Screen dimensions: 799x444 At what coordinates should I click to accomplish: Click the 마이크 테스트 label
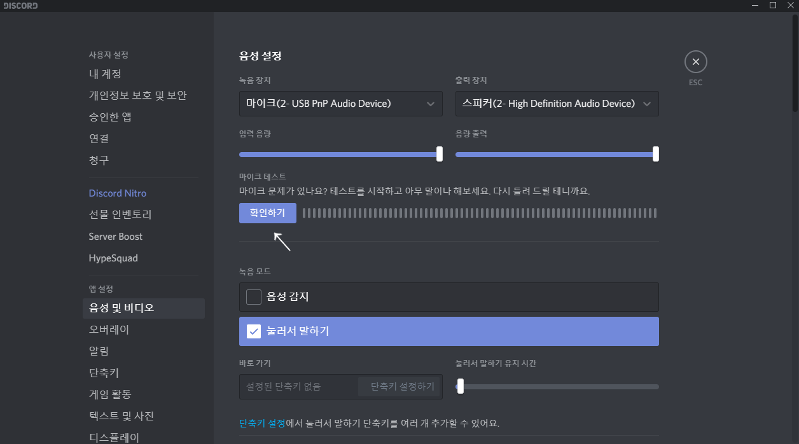(x=263, y=176)
